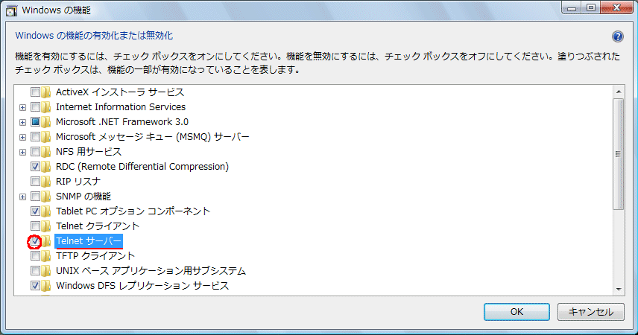Click folder icon beside Internet Information Services
This screenshot has height=335, width=638.
coord(47,107)
